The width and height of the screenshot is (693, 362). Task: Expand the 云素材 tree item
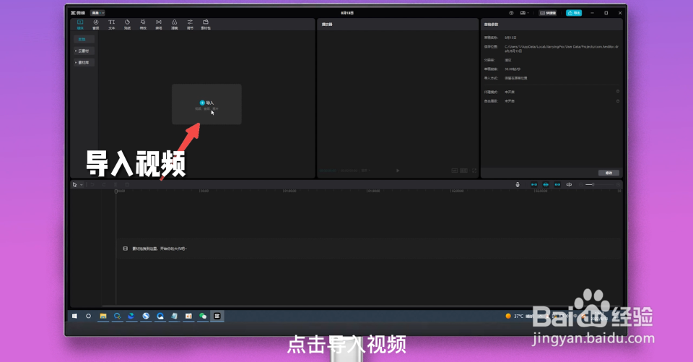pyautogui.click(x=84, y=51)
